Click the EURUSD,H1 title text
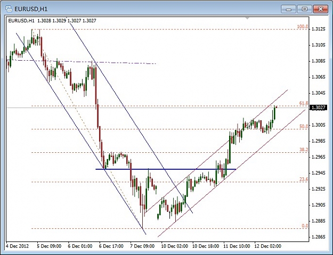Screen dimensions: 333x255 [31, 9]
